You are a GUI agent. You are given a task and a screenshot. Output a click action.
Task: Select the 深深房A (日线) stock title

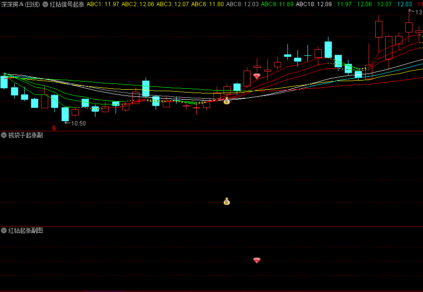pyautogui.click(x=21, y=4)
